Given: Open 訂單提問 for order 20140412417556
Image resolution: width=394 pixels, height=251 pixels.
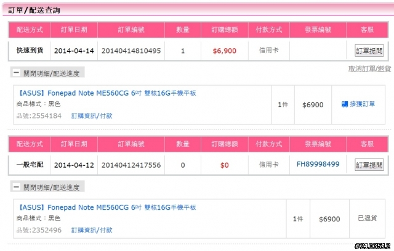Looking at the screenshot, I should coord(369,165).
